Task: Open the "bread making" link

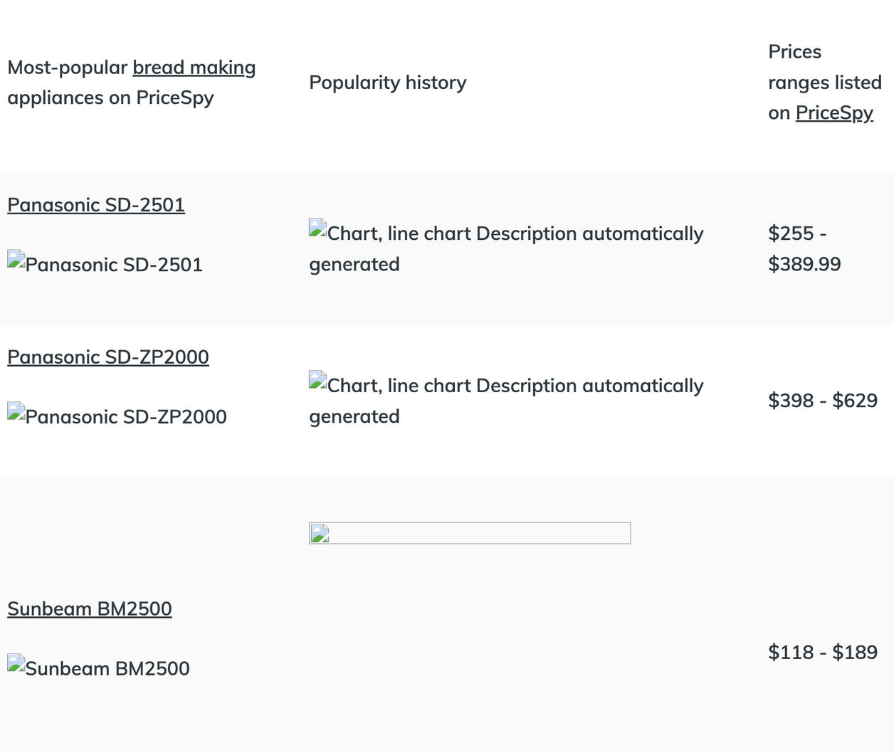Action: [194, 68]
